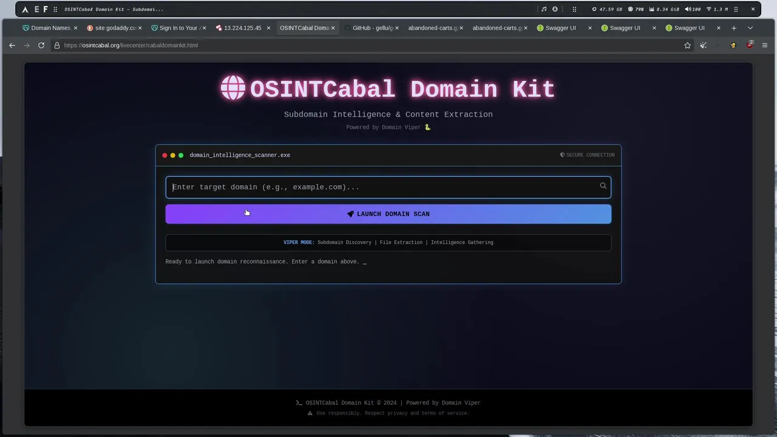Click the broom extension icon in toolbar
The width and height of the screenshot is (777, 437).
[703, 46]
